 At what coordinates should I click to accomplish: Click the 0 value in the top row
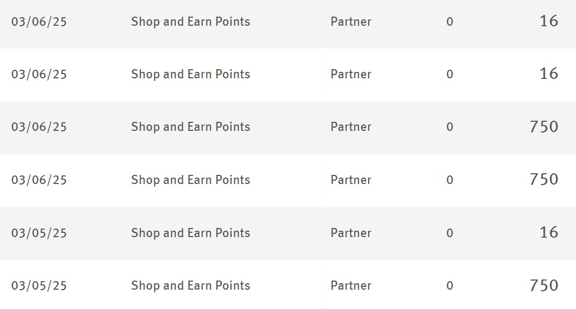pyautogui.click(x=450, y=22)
